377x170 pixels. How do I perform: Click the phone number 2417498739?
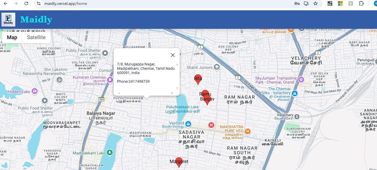coord(139,82)
